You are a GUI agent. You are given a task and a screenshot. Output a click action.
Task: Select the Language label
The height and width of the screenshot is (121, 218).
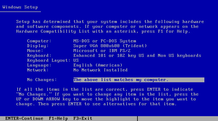coord(39,65)
